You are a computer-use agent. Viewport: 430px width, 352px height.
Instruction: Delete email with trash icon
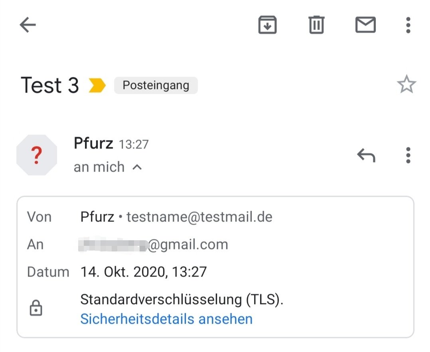coord(316,25)
